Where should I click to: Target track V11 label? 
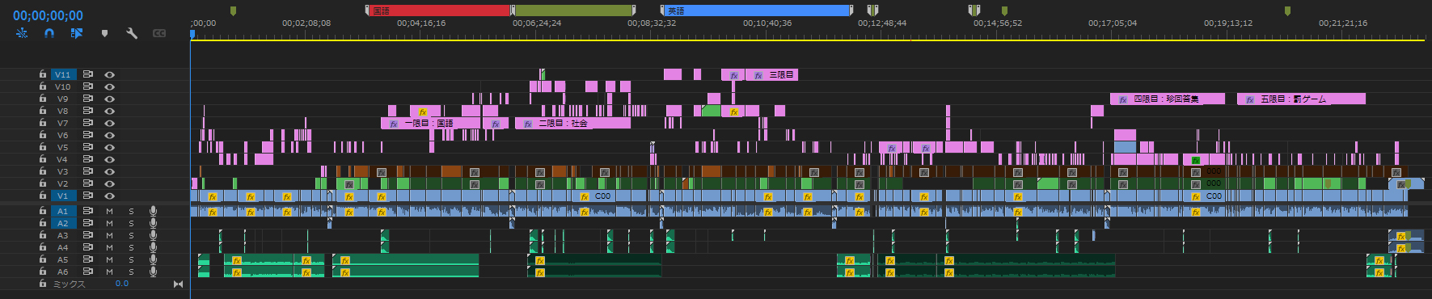(x=63, y=74)
